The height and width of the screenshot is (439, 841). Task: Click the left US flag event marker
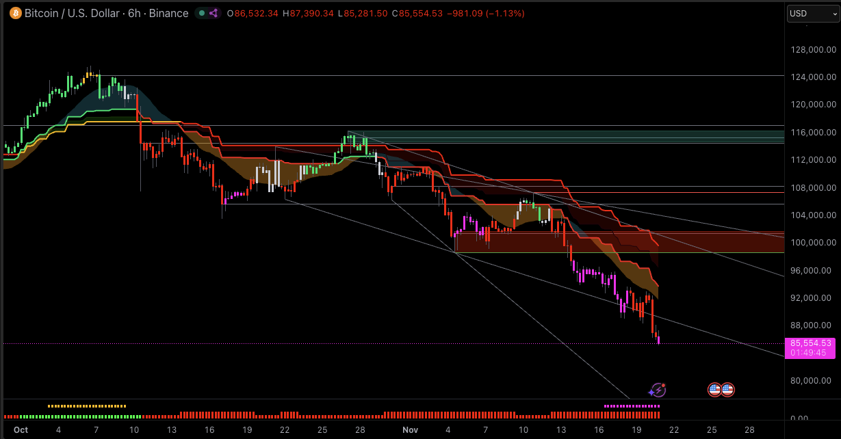pos(714,389)
